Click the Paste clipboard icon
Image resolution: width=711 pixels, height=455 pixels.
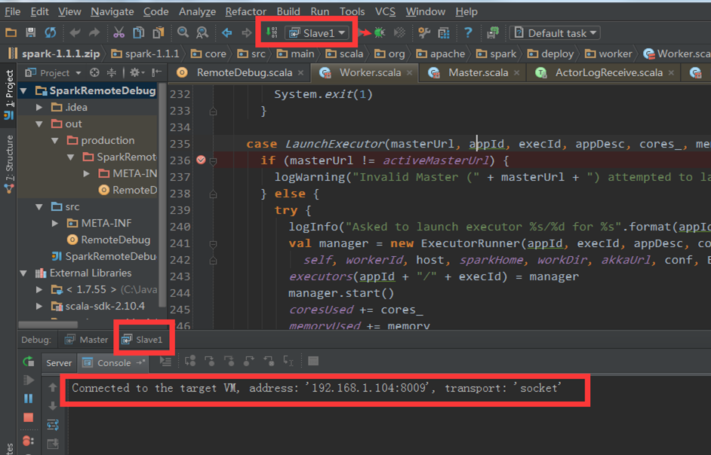(159, 32)
